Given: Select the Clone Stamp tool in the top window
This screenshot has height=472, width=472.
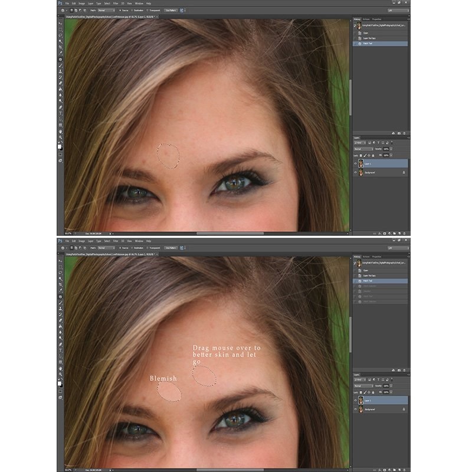Looking at the screenshot, I should tap(61, 71).
